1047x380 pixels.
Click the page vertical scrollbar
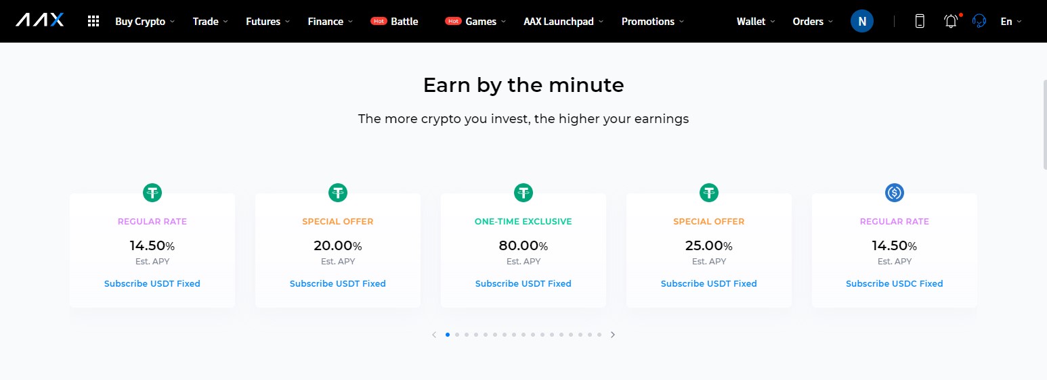click(1043, 123)
